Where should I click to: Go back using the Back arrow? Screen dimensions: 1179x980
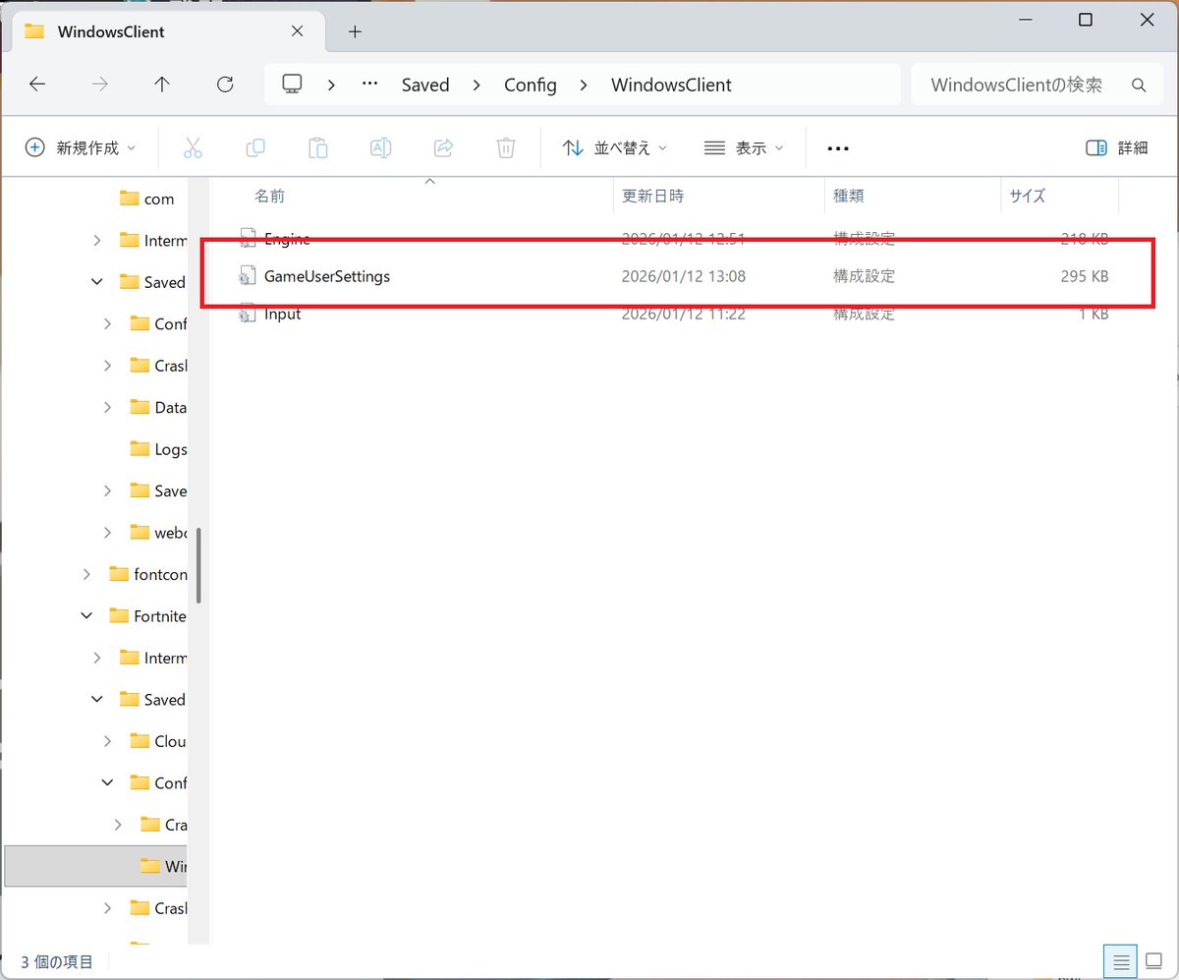[37, 85]
